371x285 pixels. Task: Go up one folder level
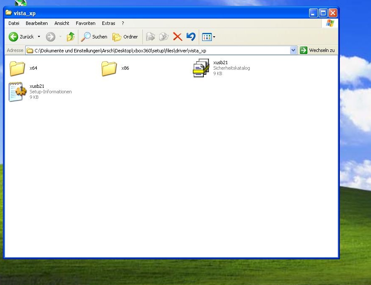[x=70, y=37]
